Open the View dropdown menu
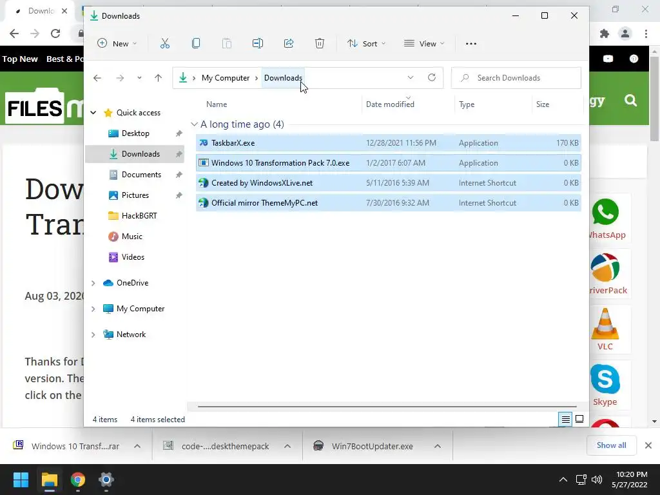 point(424,43)
